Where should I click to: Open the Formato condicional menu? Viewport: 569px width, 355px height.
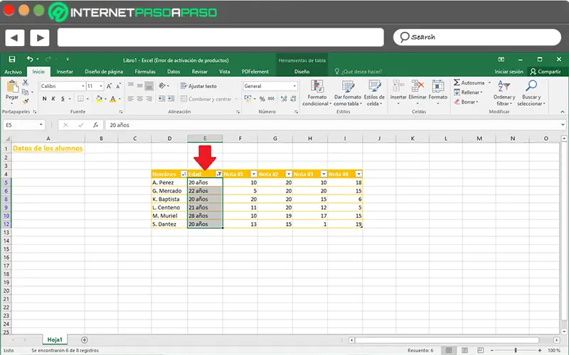click(317, 93)
